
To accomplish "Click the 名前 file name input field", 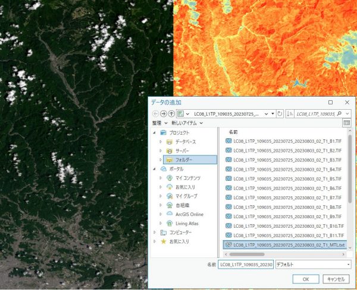I will tap(246, 264).
